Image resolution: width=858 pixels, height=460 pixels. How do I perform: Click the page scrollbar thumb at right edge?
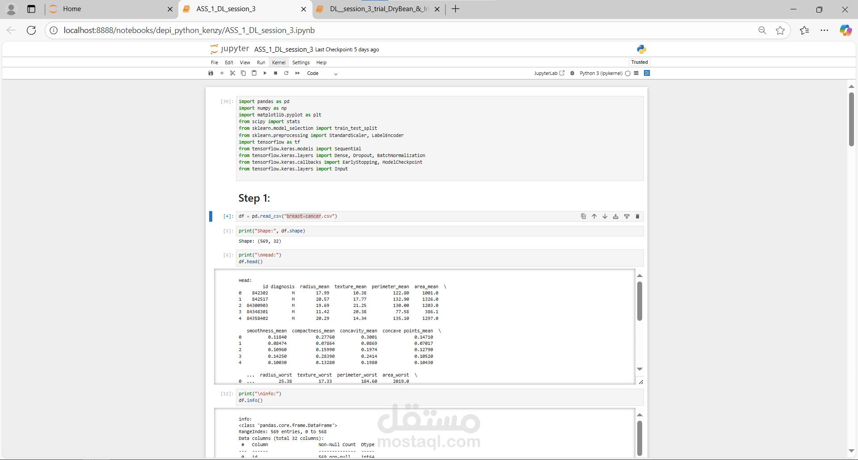pos(851,119)
